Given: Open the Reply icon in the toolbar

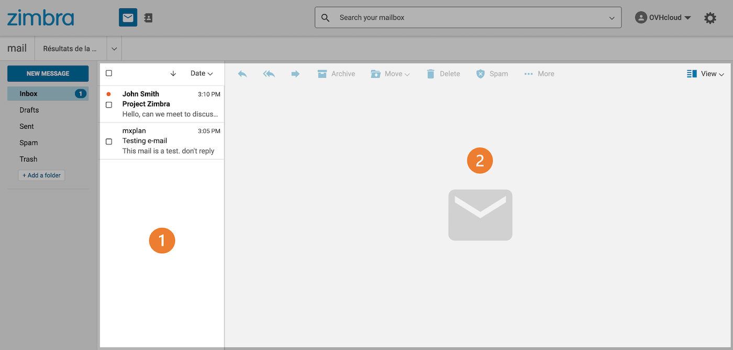Looking at the screenshot, I should pyautogui.click(x=242, y=73).
